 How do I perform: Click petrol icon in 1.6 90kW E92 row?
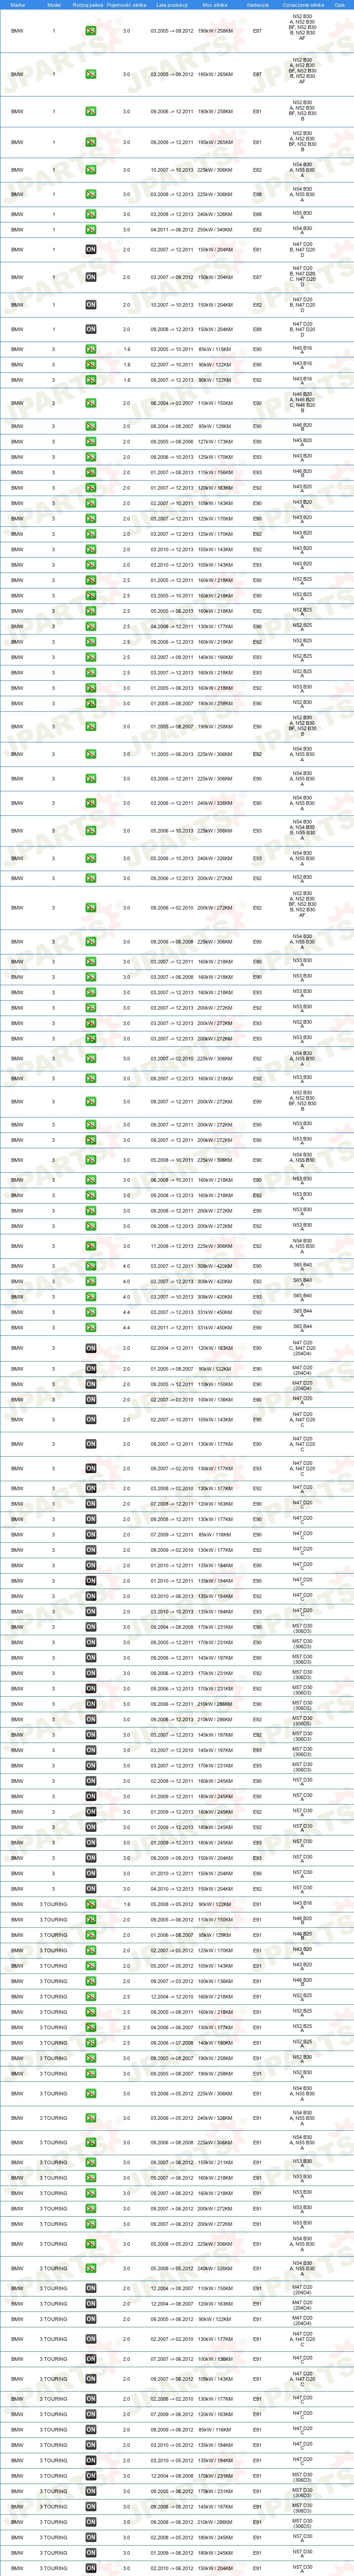[91, 380]
